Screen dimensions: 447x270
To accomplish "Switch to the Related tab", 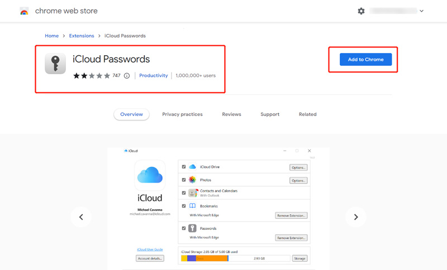I will [x=308, y=114].
